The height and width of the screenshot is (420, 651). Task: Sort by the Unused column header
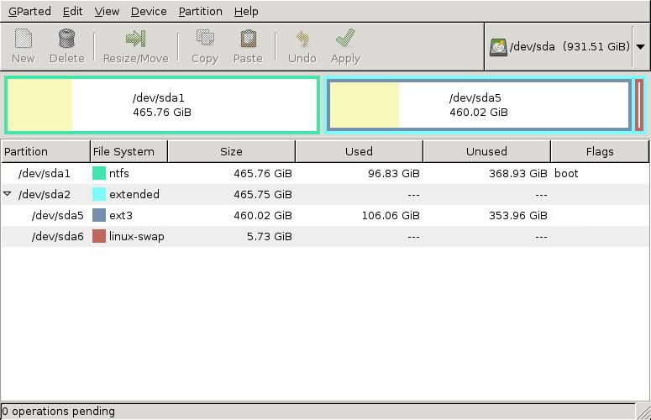(486, 151)
